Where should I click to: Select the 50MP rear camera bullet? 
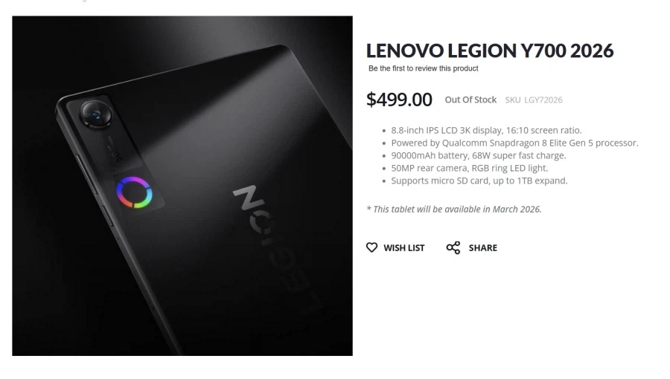point(470,168)
